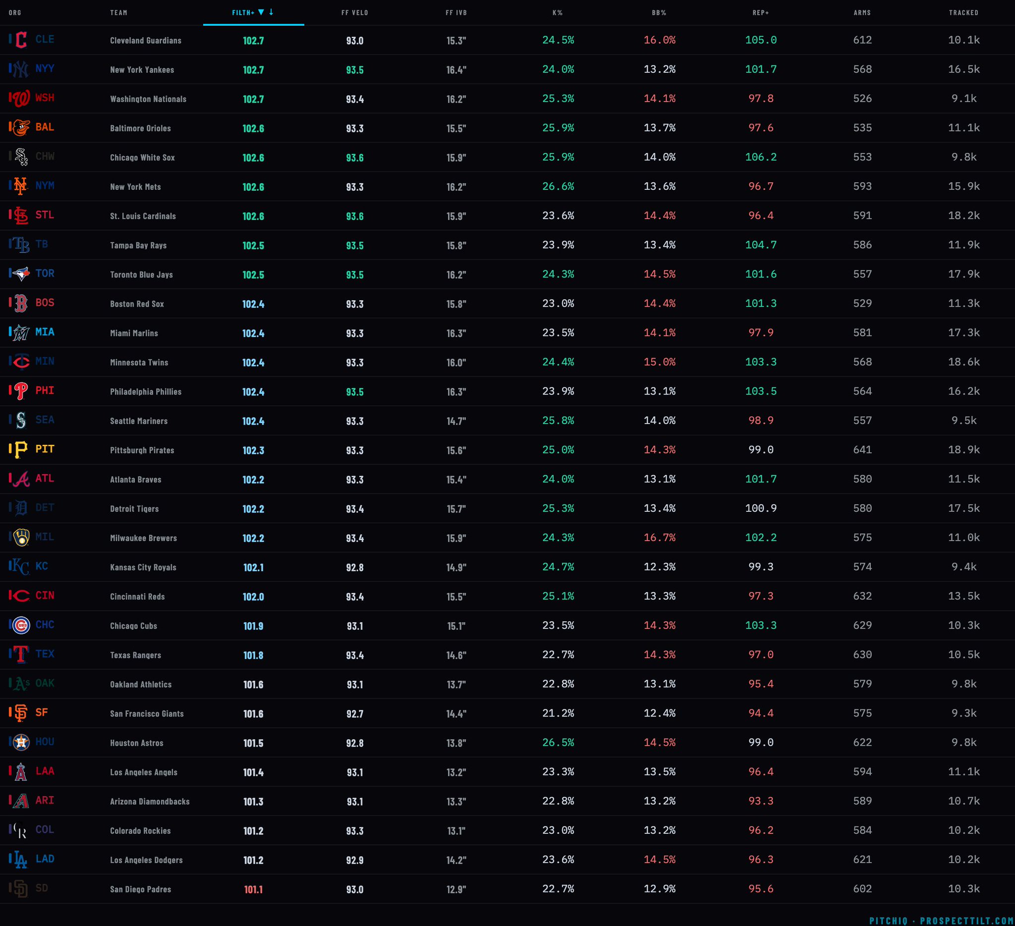Sort table by BB% column header
The height and width of the screenshot is (926, 1015).
click(659, 12)
